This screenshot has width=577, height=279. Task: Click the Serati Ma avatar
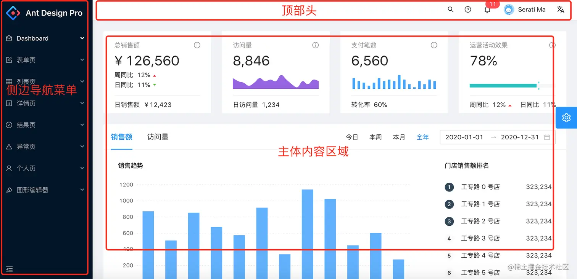509,10
